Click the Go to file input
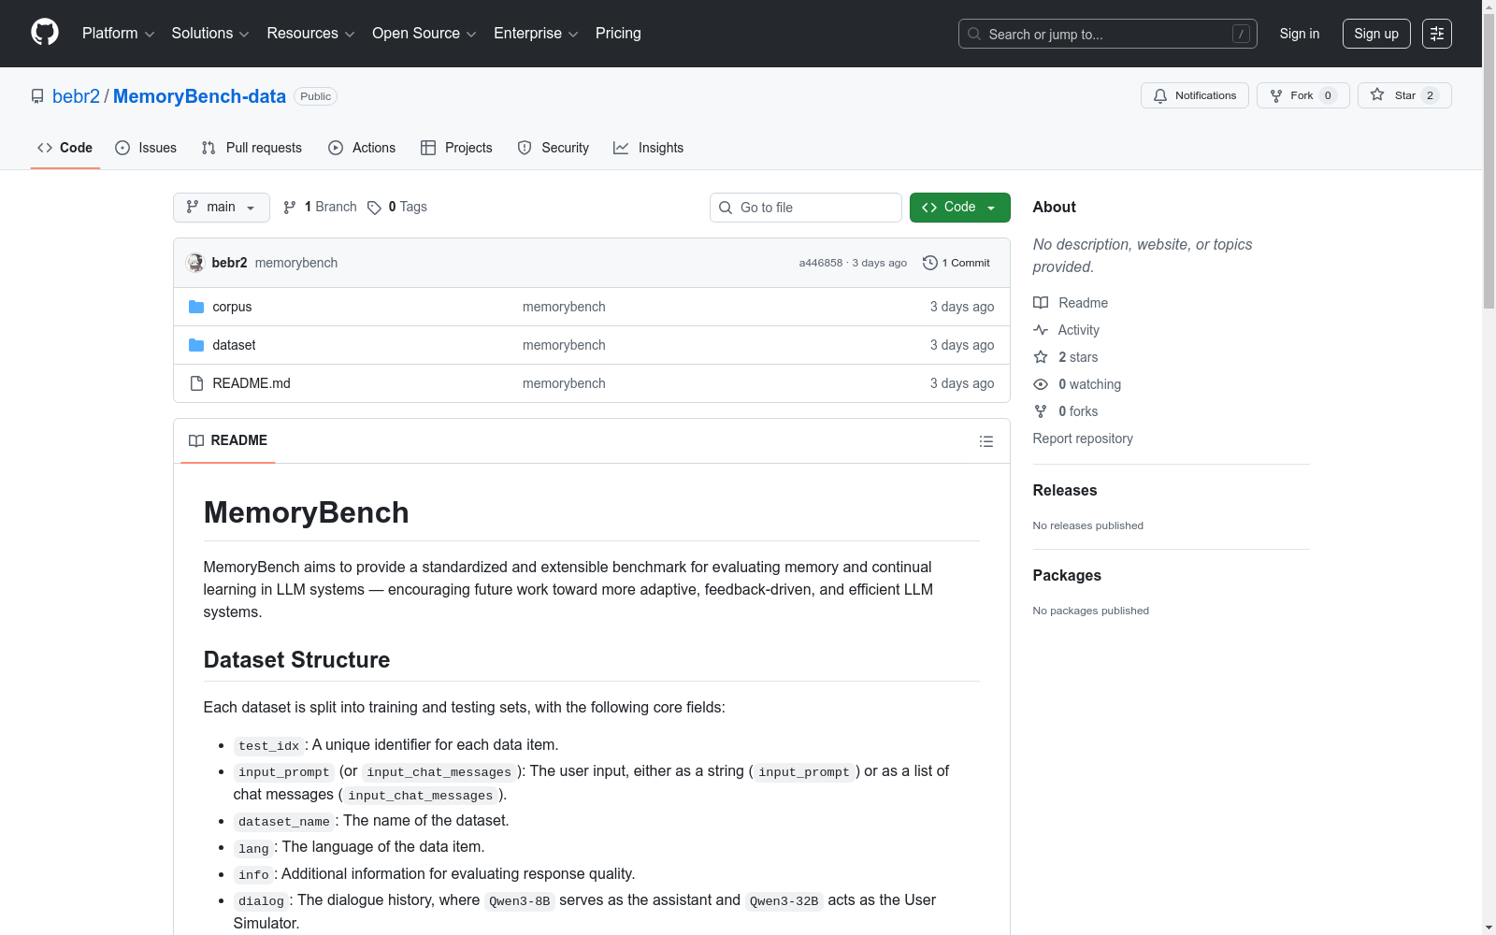Screen dimensions: 1496x935 tap(806, 208)
